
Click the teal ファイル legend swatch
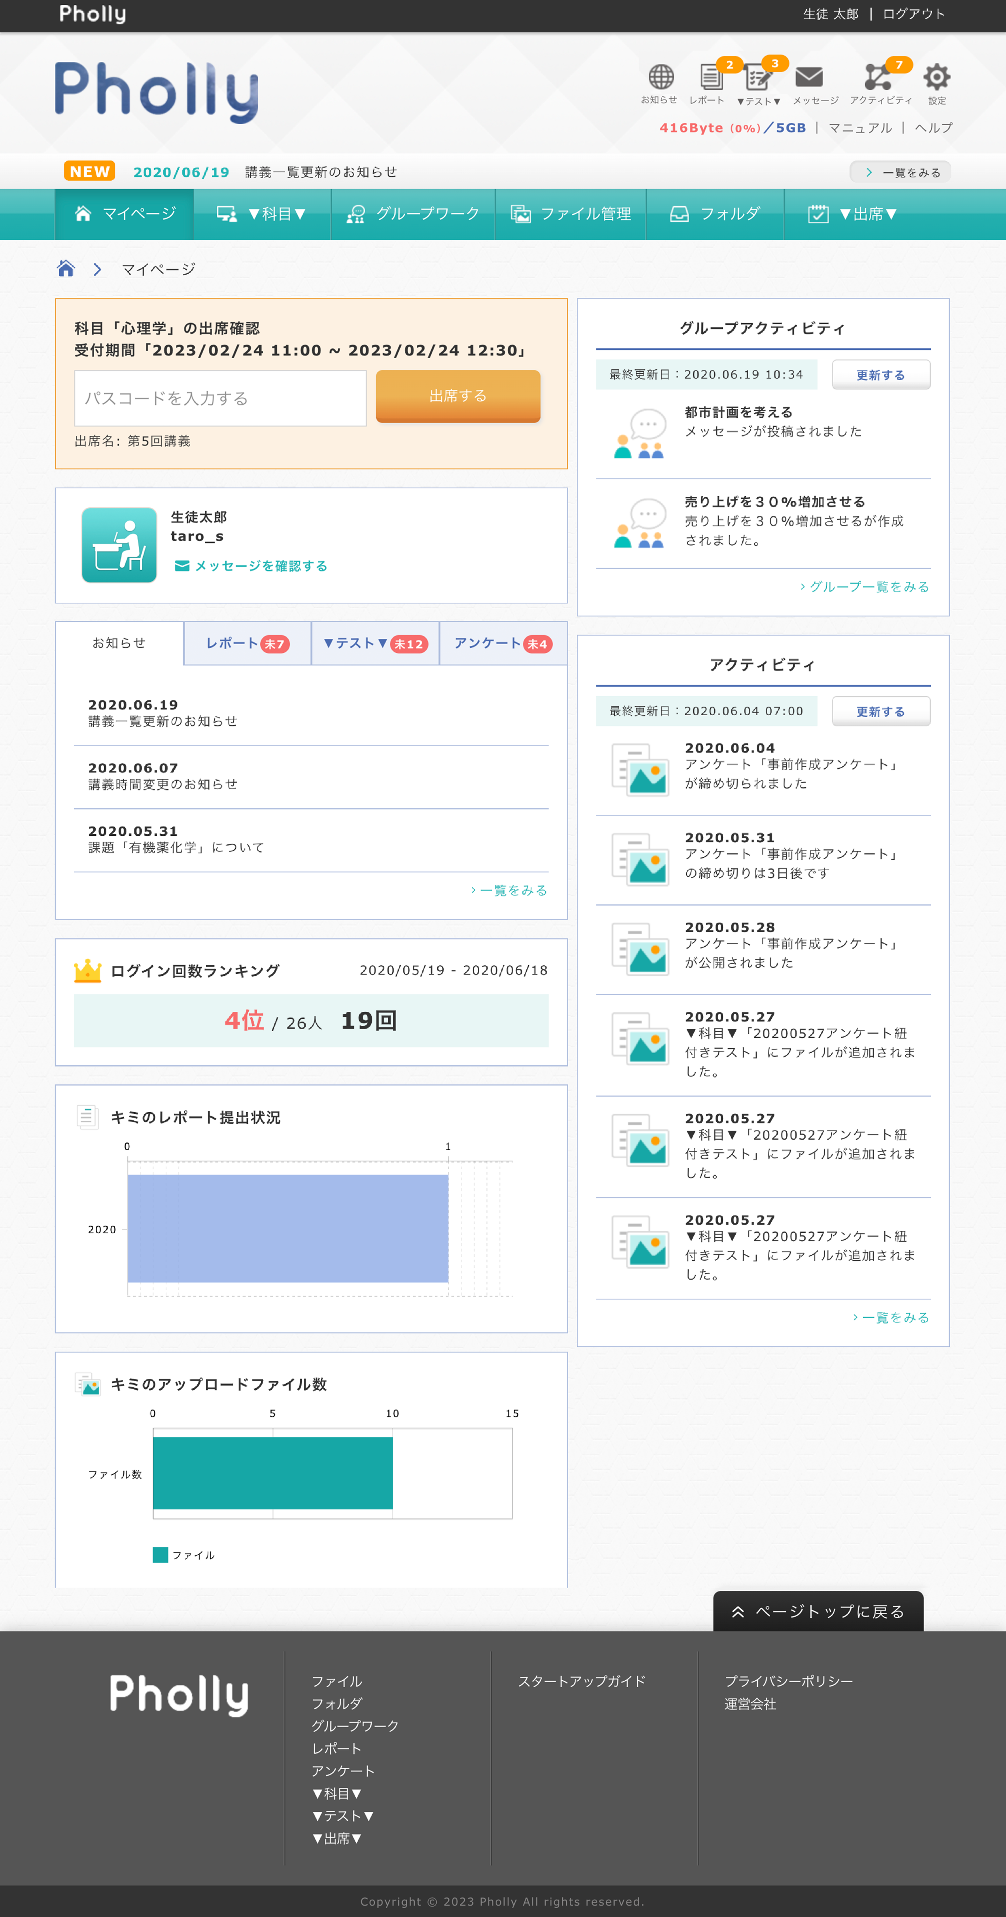[160, 1555]
